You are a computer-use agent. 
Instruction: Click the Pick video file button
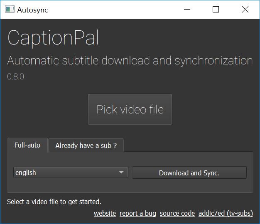click(130, 109)
